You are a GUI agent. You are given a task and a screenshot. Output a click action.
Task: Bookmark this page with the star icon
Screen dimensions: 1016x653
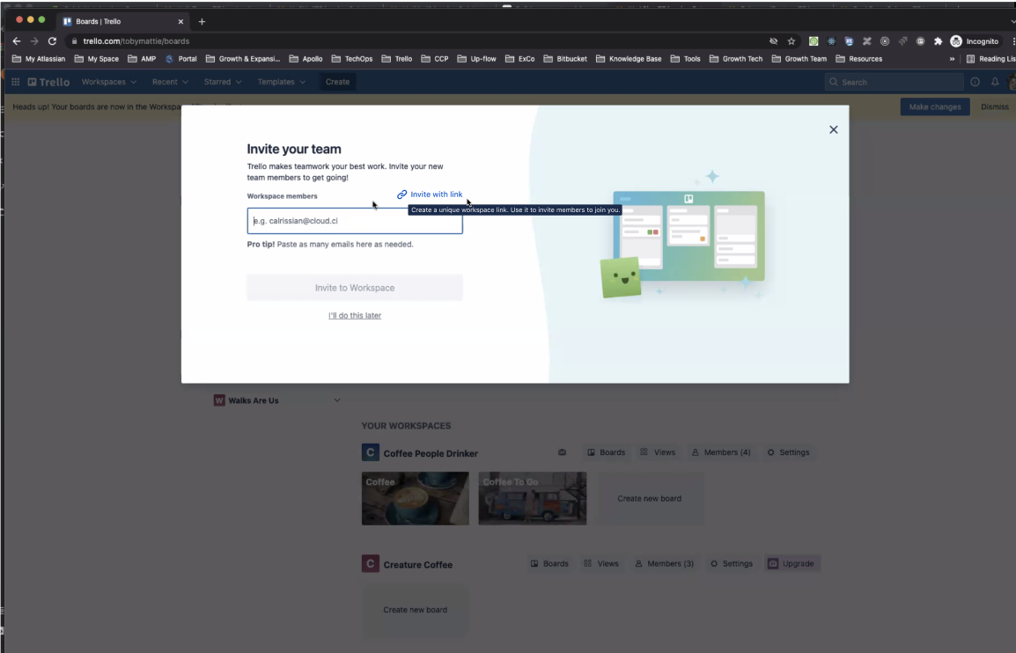(x=791, y=41)
